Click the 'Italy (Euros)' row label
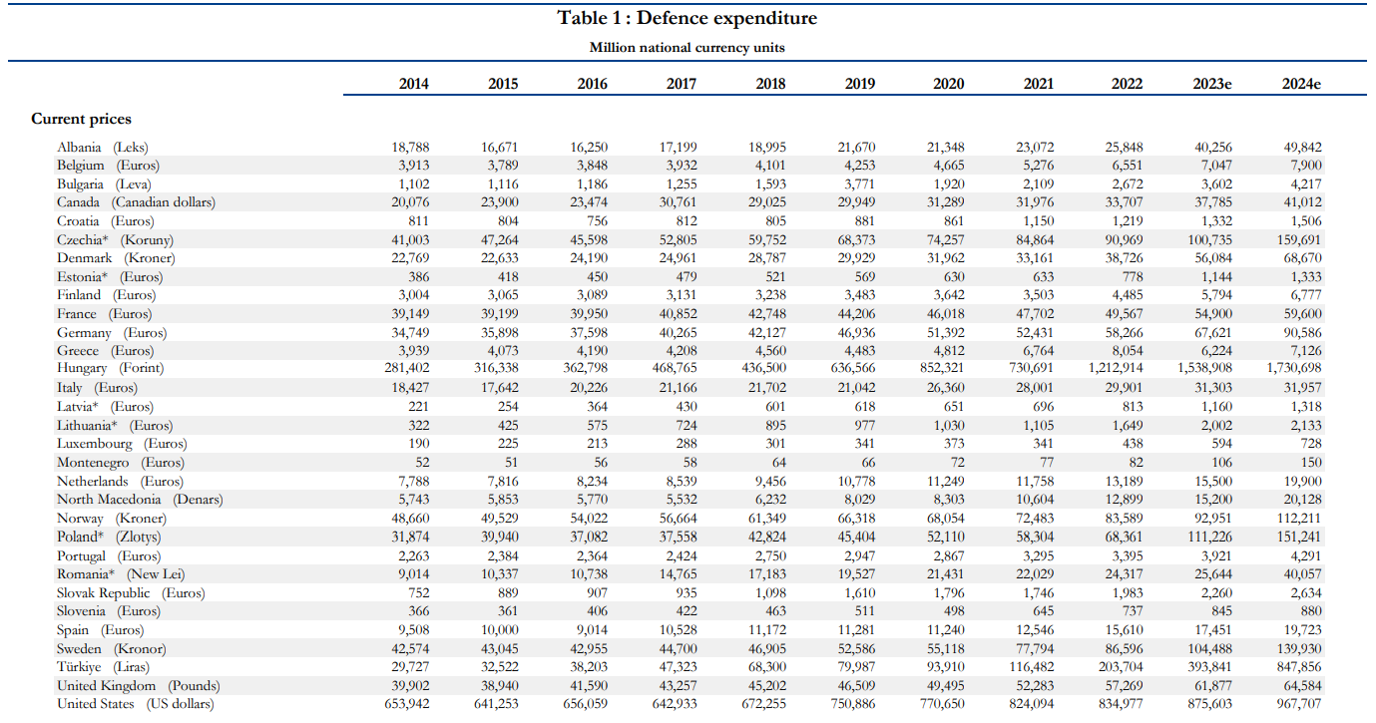The width and height of the screenshot is (1376, 723). tap(97, 388)
